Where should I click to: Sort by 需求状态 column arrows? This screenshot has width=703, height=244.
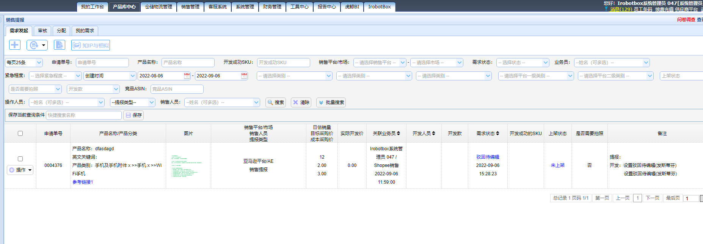[497, 133]
